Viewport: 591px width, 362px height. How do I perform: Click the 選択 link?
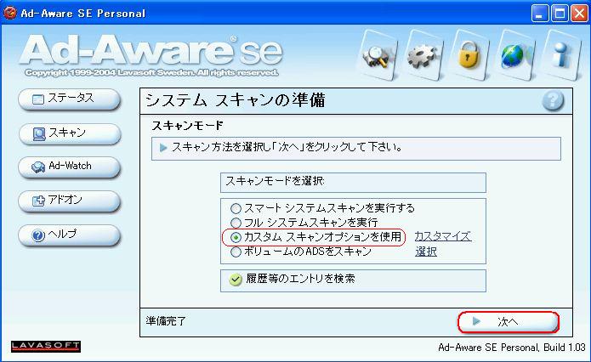coord(426,252)
